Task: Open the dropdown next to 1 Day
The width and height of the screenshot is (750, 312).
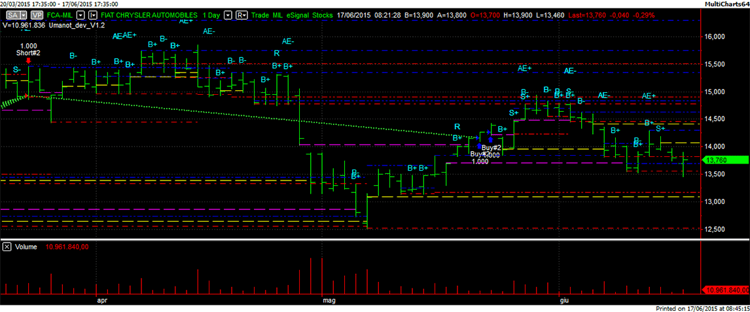Action: 228,14
